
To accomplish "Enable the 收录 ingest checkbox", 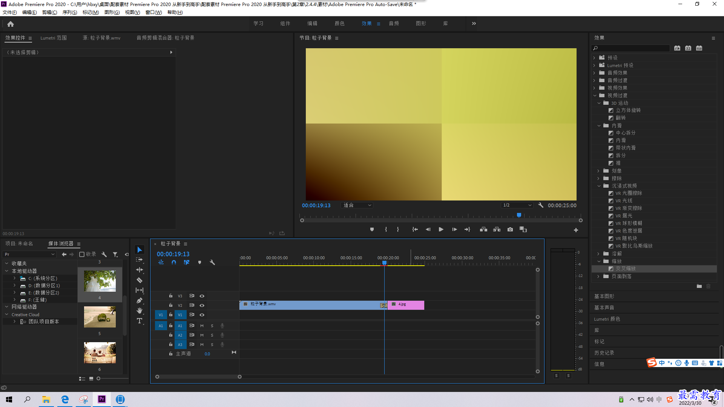I will click(x=81, y=254).
